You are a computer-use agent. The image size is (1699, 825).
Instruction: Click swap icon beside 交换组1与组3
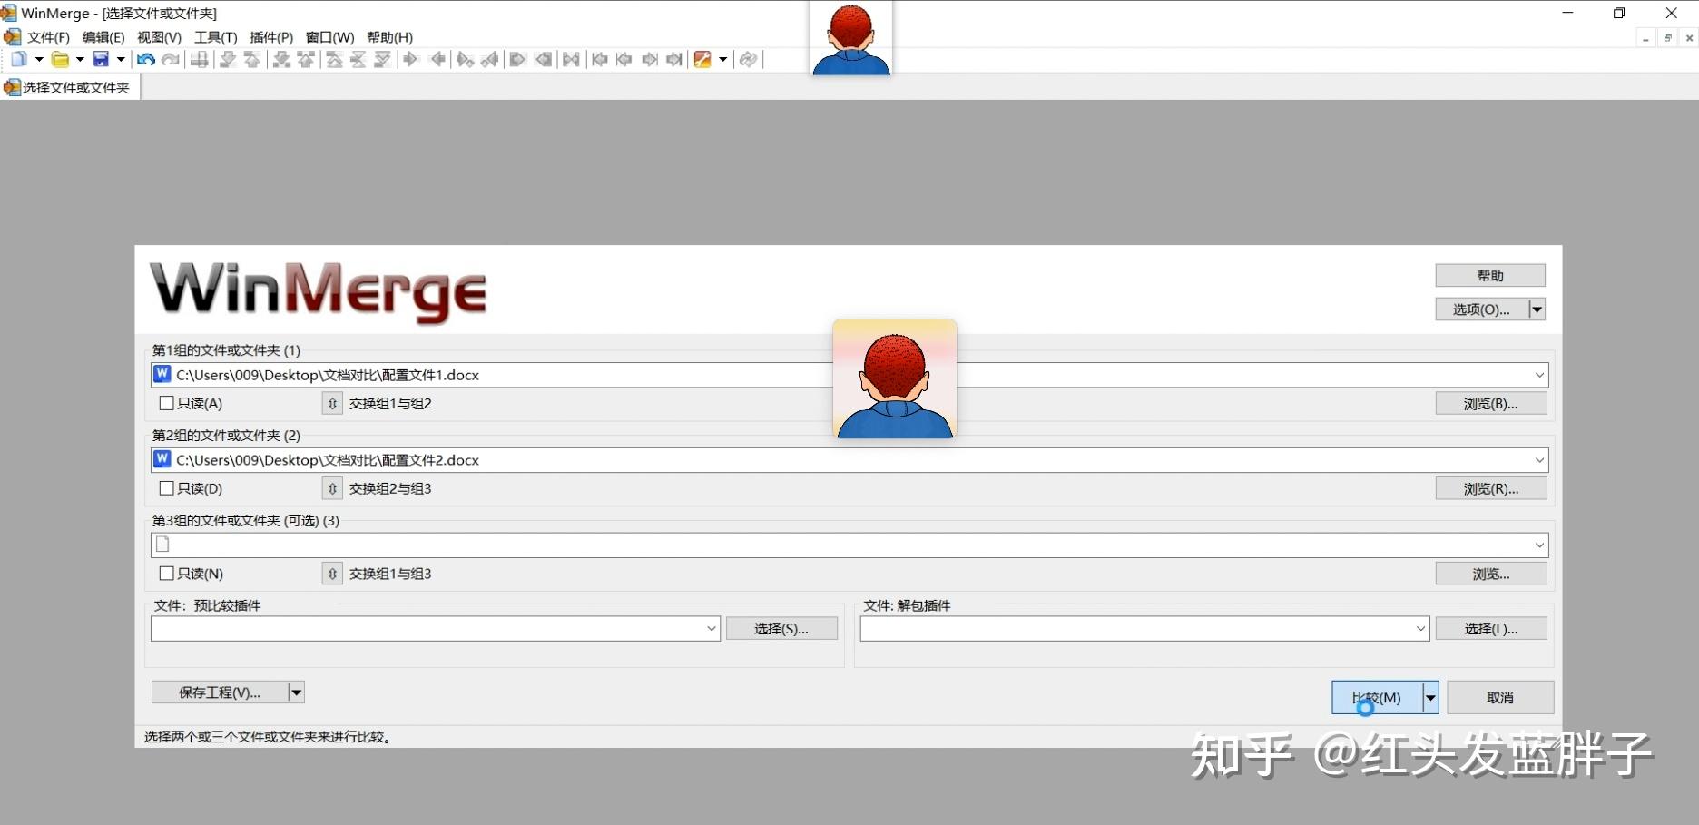click(x=332, y=574)
